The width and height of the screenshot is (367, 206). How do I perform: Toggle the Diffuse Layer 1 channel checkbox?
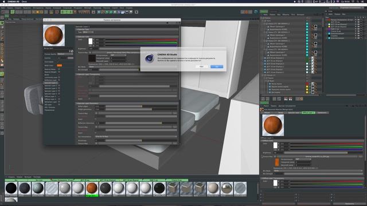[x=59, y=97]
